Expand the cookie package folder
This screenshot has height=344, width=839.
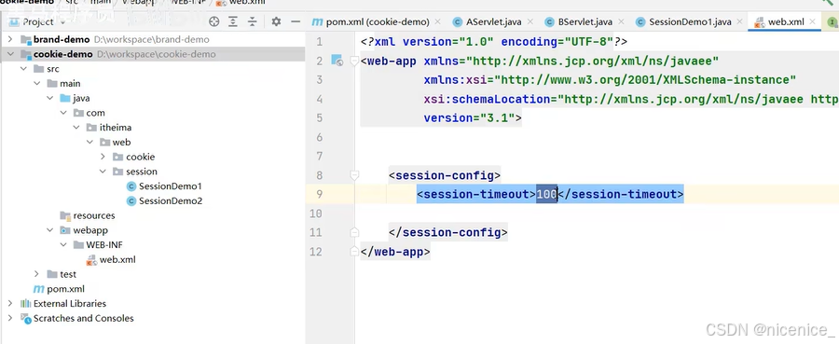[103, 157]
